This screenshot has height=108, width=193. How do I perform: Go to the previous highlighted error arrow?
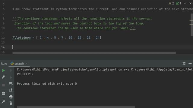pos(185,3)
